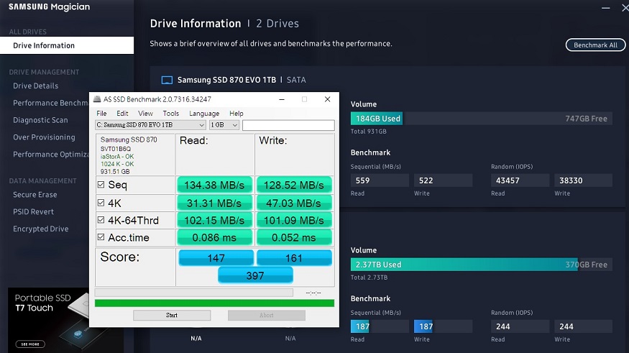Click the AS SSD Benchmark title bar icon

(96, 99)
